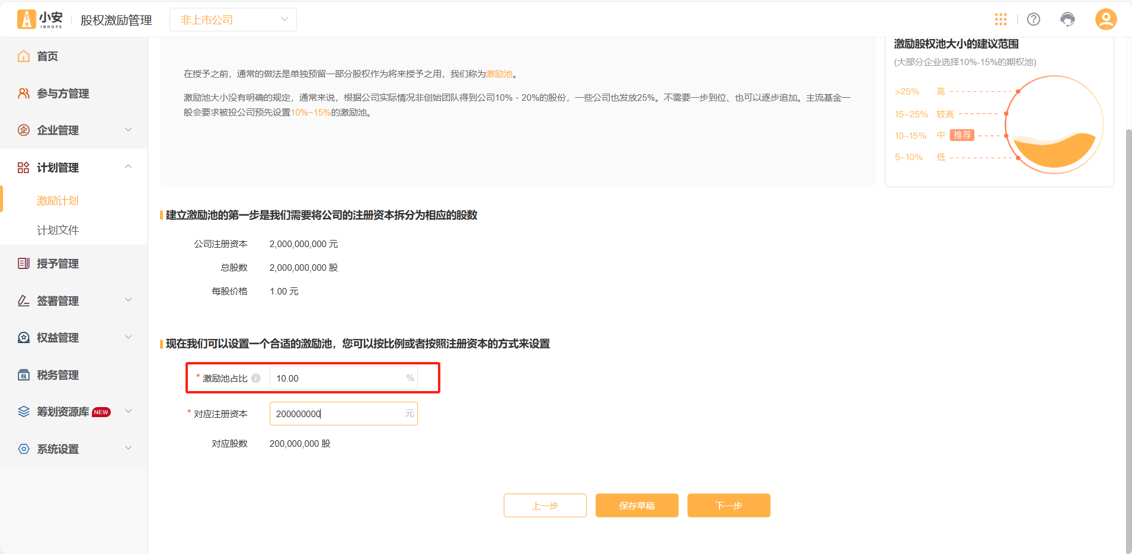Click the 推荐 tag in the chart
The height and width of the screenshot is (554, 1132).
point(962,135)
